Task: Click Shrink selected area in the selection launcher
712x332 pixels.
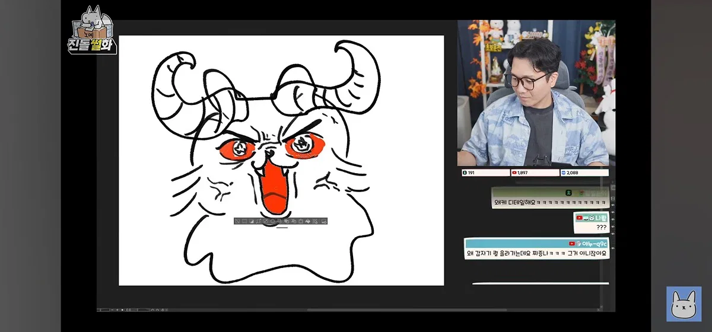Action: click(266, 221)
